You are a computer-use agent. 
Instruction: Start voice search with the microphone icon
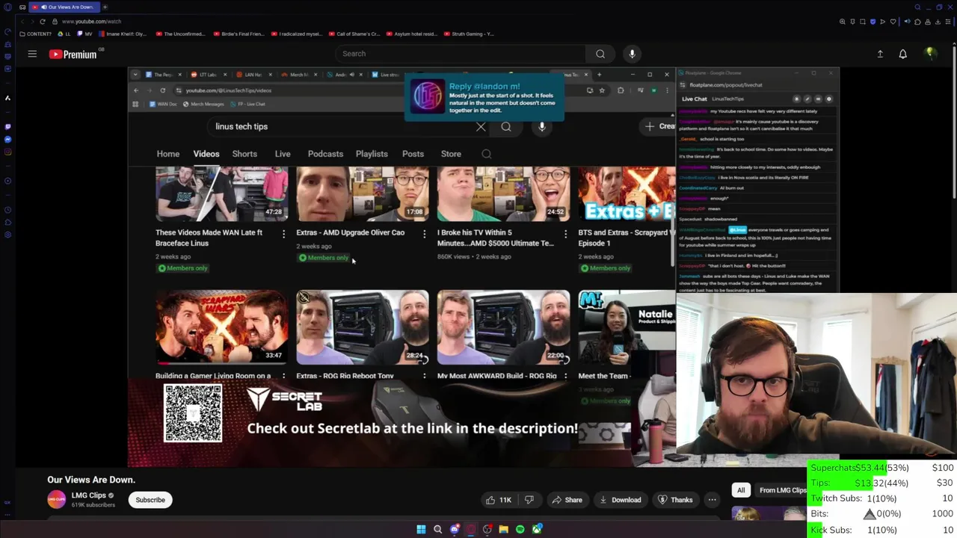coord(632,54)
